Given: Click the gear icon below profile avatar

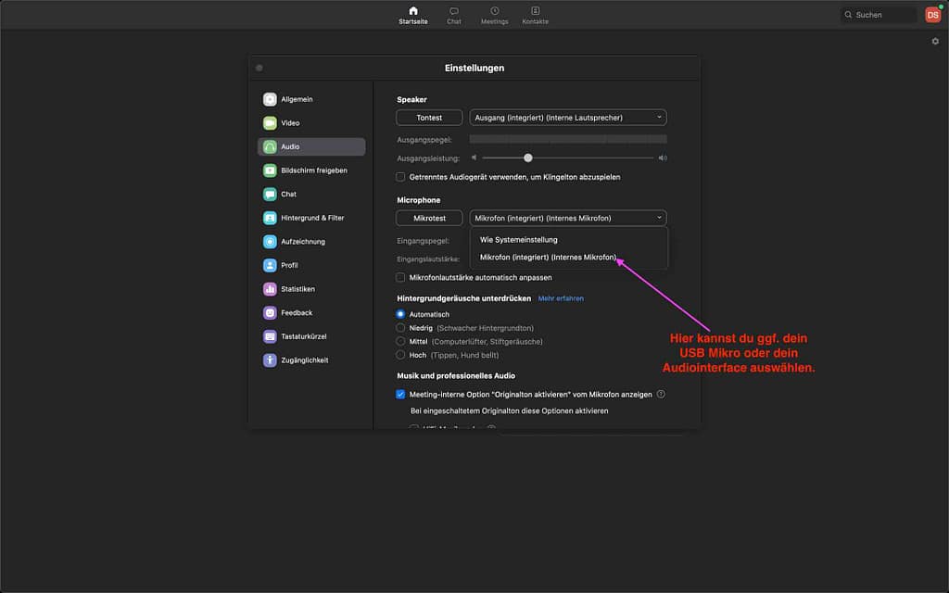Looking at the screenshot, I should [935, 42].
